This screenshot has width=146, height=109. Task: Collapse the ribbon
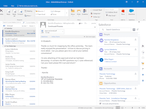coord(144,20)
